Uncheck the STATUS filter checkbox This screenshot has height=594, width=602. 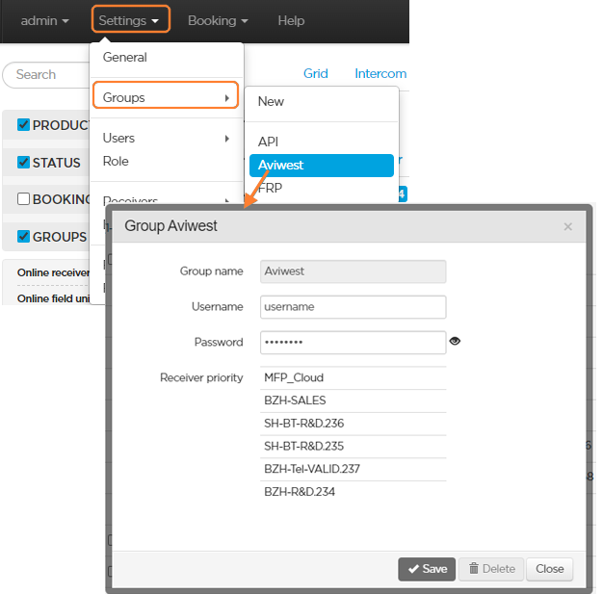tap(24, 163)
